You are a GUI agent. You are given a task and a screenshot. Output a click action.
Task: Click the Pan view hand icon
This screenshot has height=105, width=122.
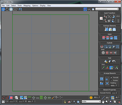[103, 102]
